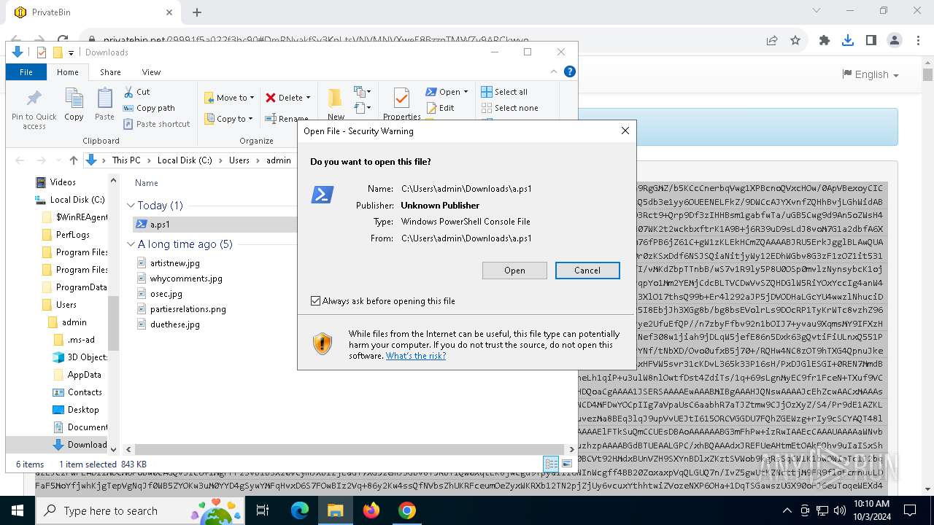Click Windows Start button

18,510
